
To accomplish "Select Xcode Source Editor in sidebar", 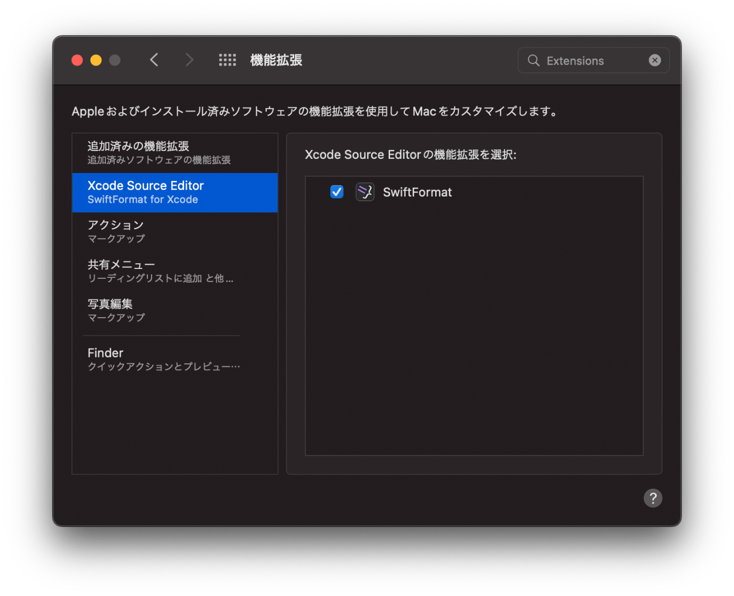I will [175, 192].
